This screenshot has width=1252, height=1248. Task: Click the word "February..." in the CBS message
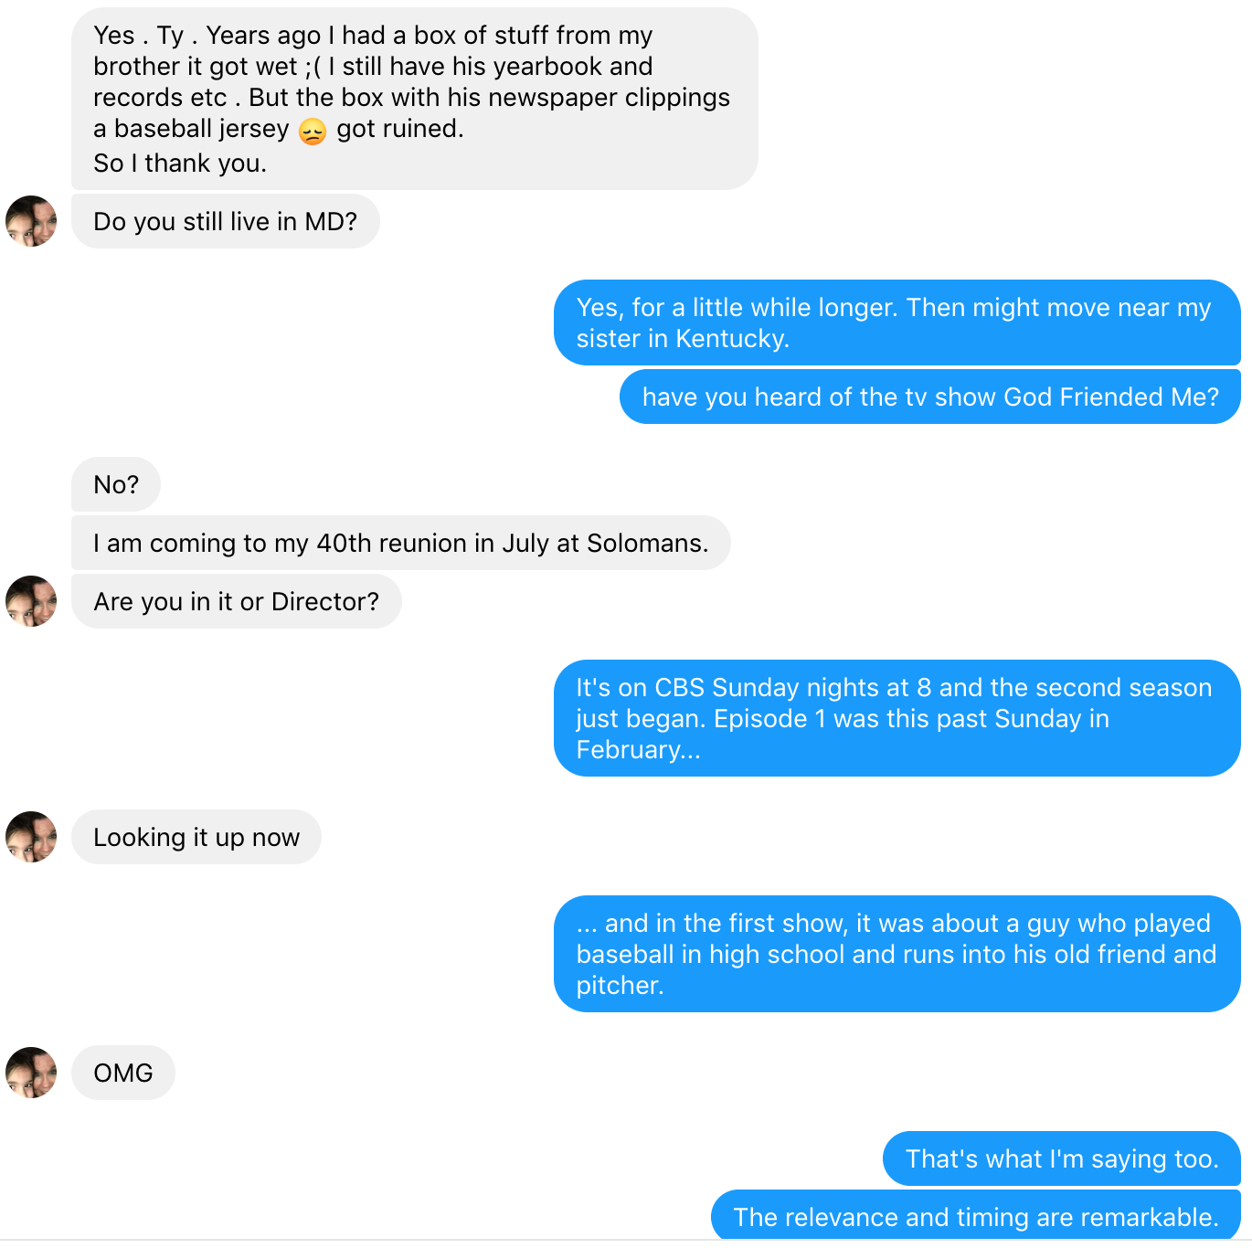638,750
